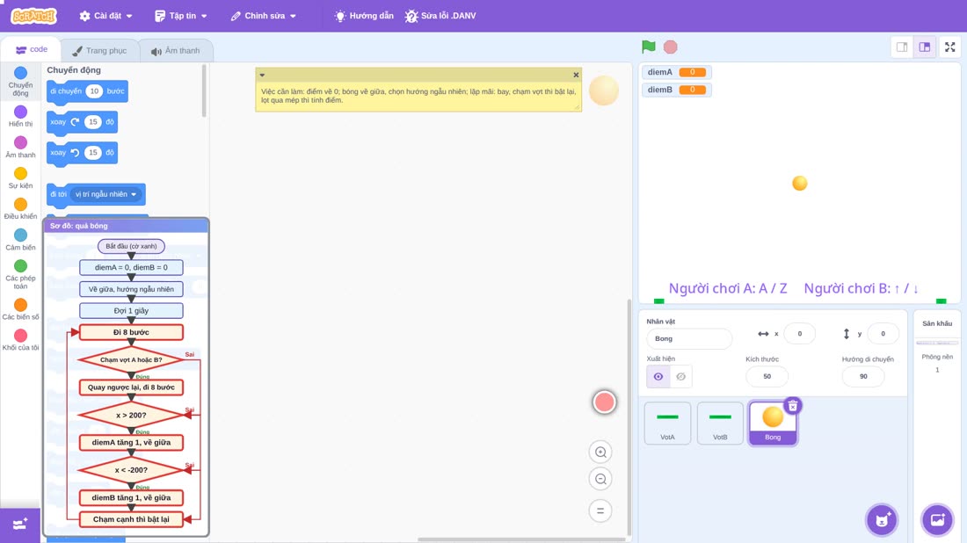This screenshot has width=967, height=543.
Task: Expand the vị trí ngẫu nhiên dropdown
Action: click(105, 194)
